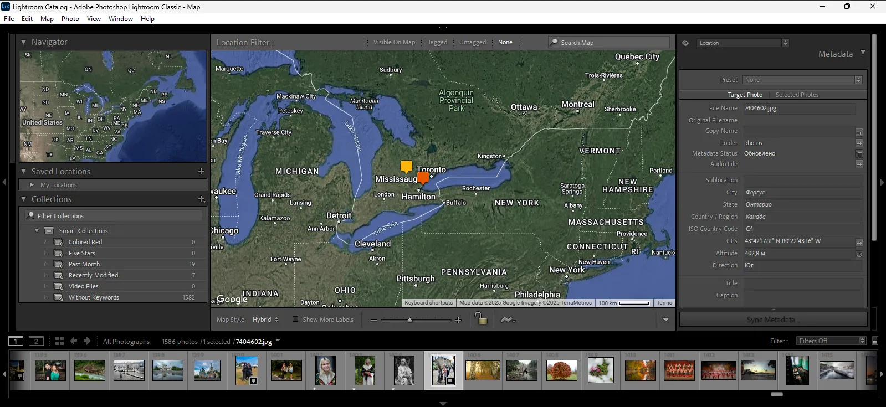886x407 pixels.
Task: Click the Sync Metadata button
Action: coord(773,320)
